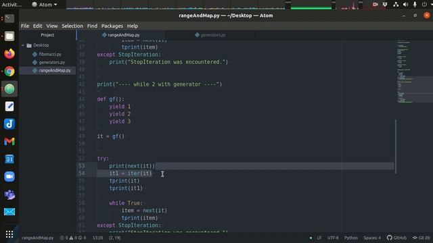
Task: Click the Python file icon beside generators.py
Action: point(35,63)
